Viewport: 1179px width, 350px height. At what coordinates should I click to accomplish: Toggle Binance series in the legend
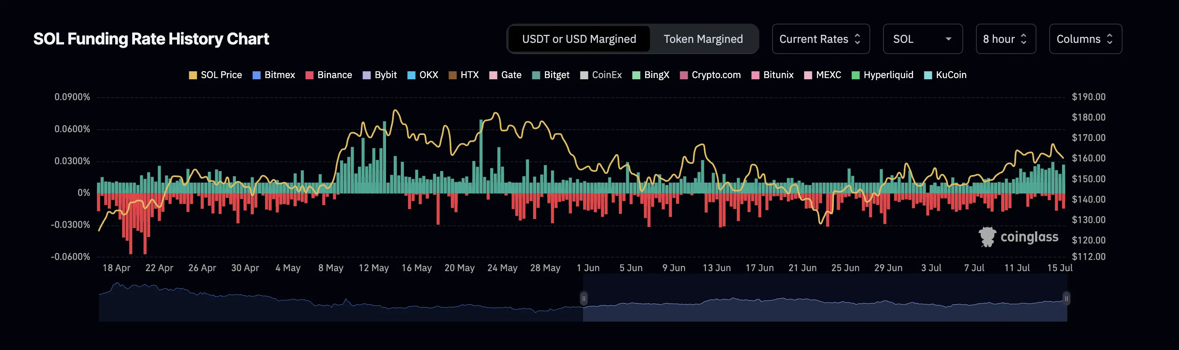334,75
